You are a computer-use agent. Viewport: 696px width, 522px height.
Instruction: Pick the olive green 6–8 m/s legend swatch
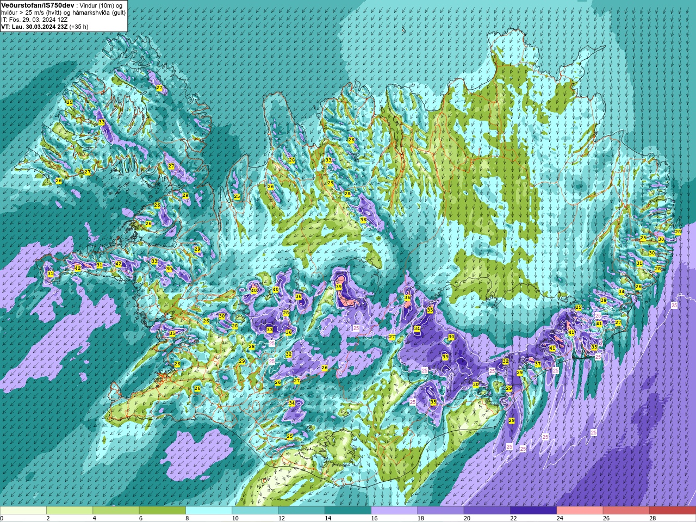pyautogui.click(x=163, y=511)
